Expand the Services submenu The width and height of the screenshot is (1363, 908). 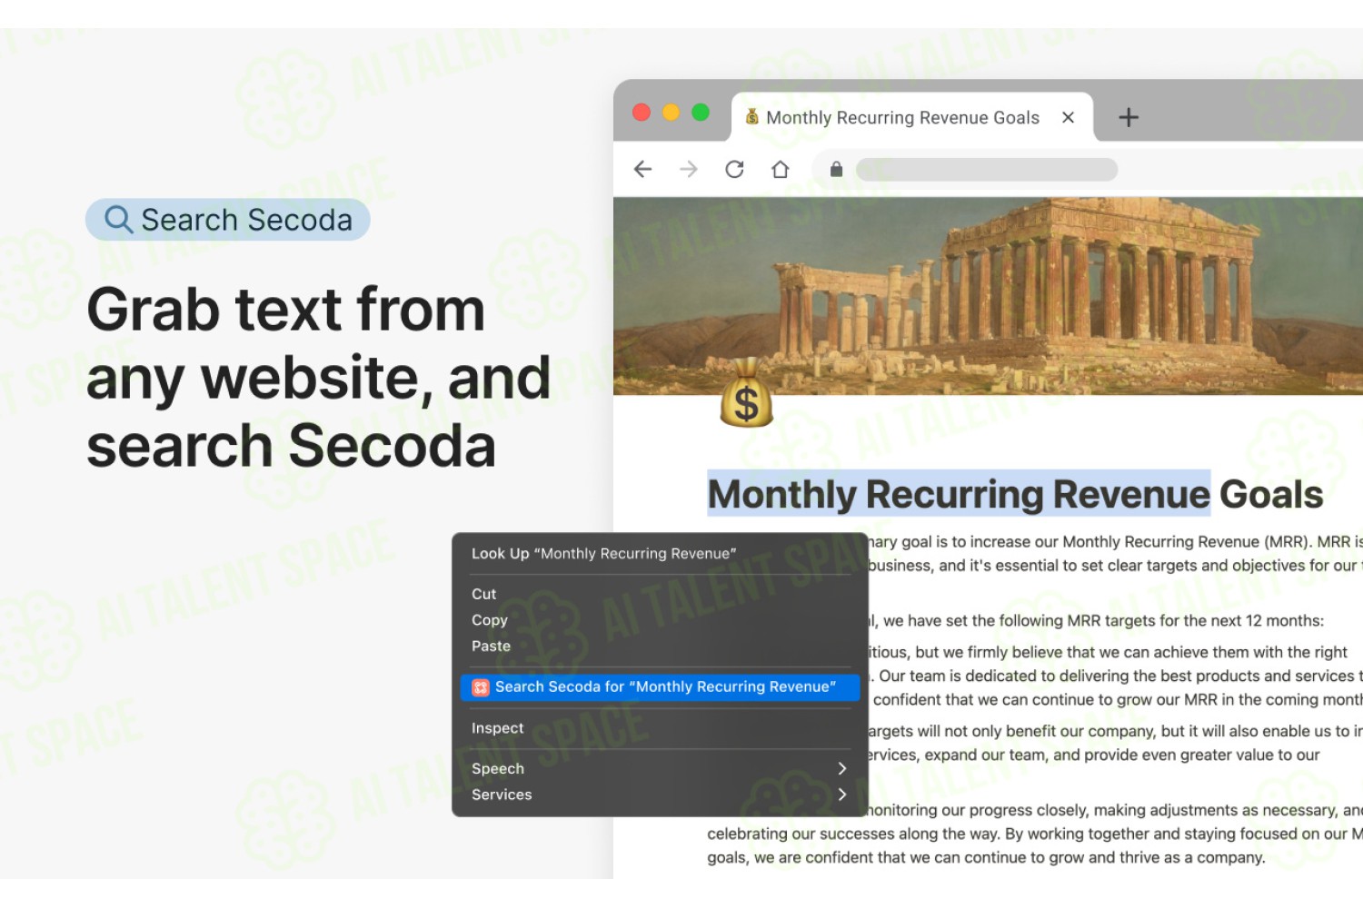click(x=660, y=794)
